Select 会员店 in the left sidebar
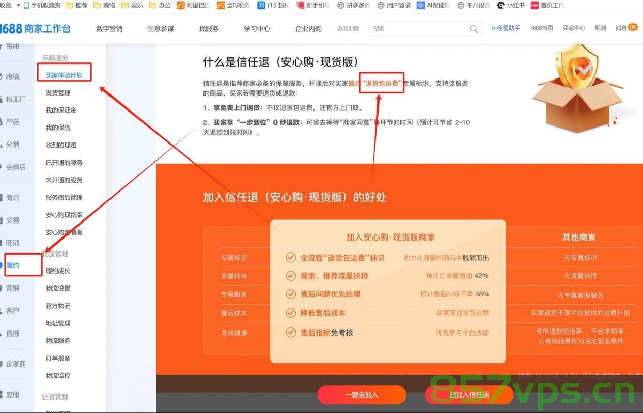The height and width of the screenshot is (413, 643). click(15, 167)
